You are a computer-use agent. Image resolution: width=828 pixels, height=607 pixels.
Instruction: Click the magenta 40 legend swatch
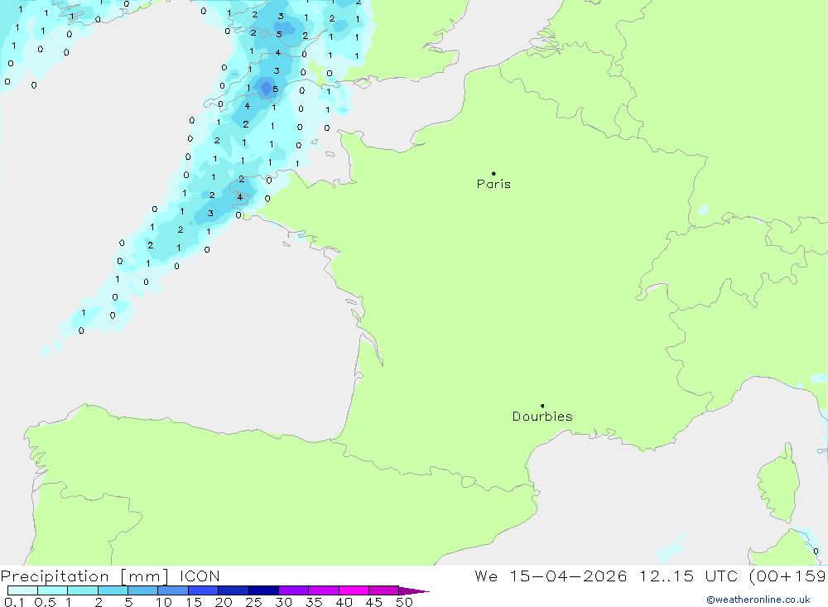(x=354, y=590)
